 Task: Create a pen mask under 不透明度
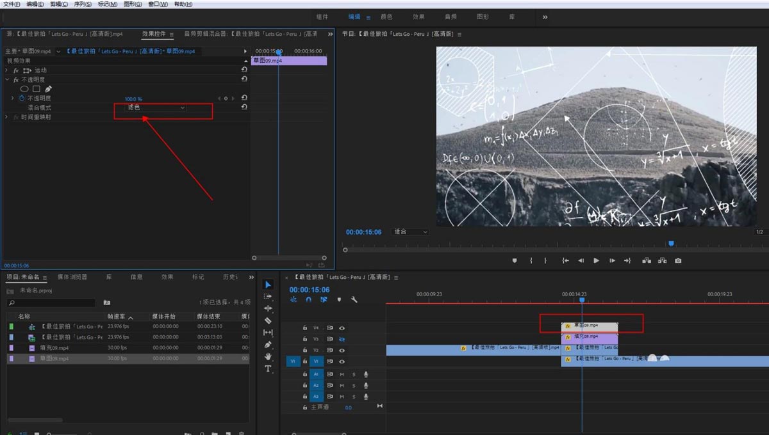coord(48,89)
